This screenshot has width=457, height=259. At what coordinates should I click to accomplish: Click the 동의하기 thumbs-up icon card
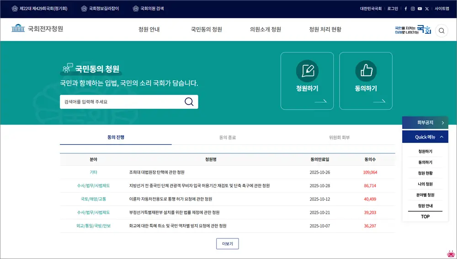[366, 81]
